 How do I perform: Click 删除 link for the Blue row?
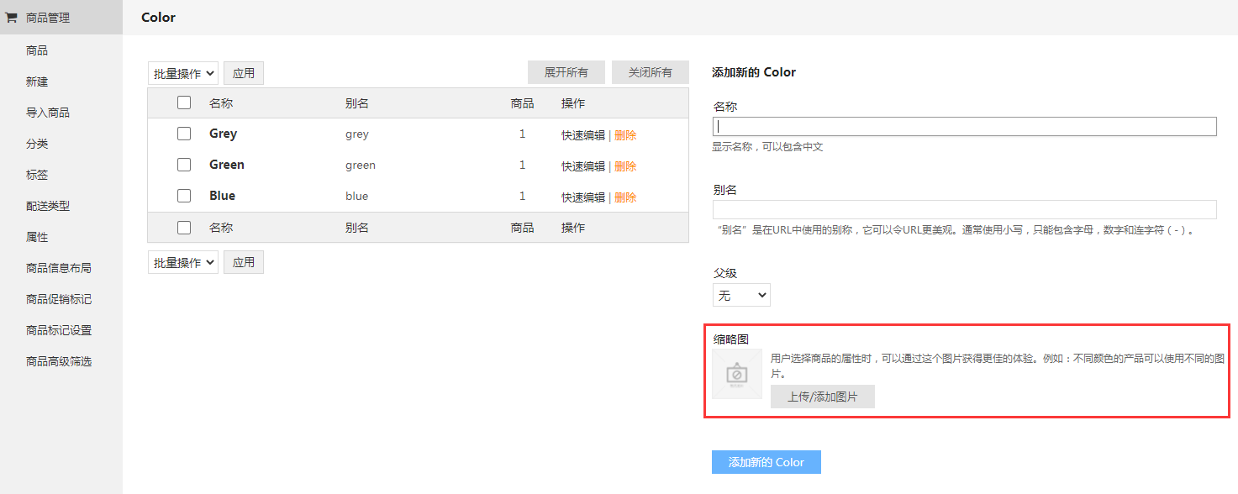pos(625,197)
